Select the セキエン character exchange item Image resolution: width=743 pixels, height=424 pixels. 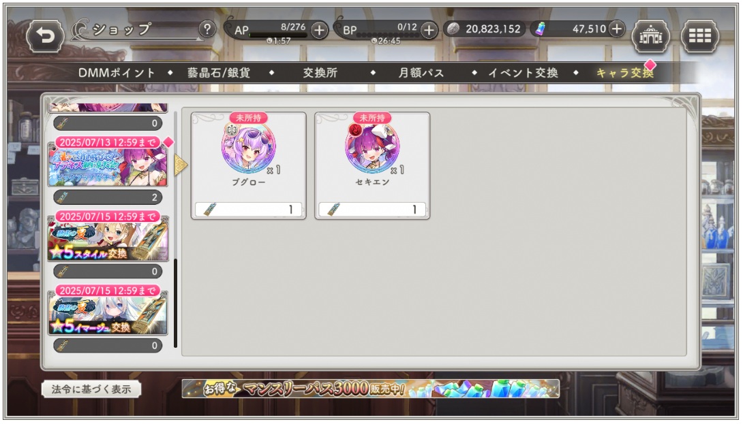click(x=372, y=165)
